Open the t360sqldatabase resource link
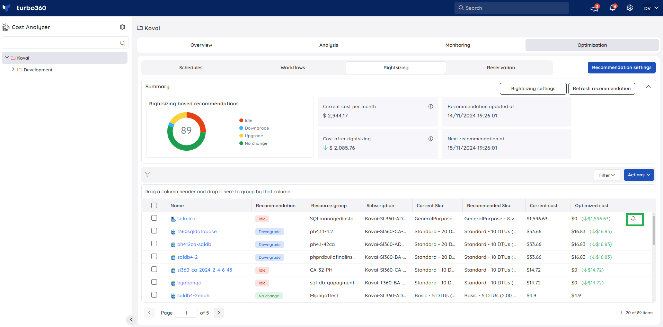The image size is (663, 327). (197, 231)
